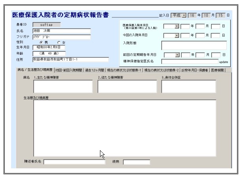The width and height of the screenshot is (241, 177).
Task: Open the 現在の病状又は状態像-2 tab
Action: click(161, 70)
